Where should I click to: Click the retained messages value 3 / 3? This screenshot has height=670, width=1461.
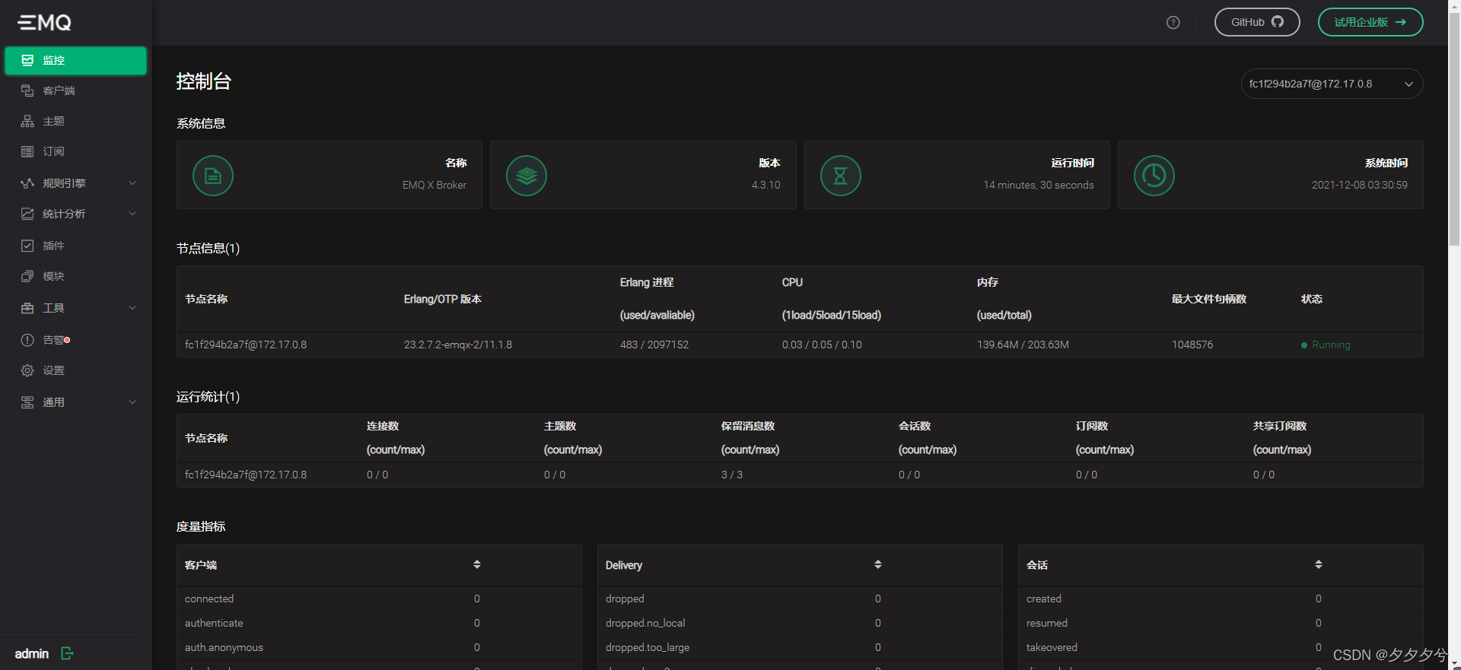732,475
